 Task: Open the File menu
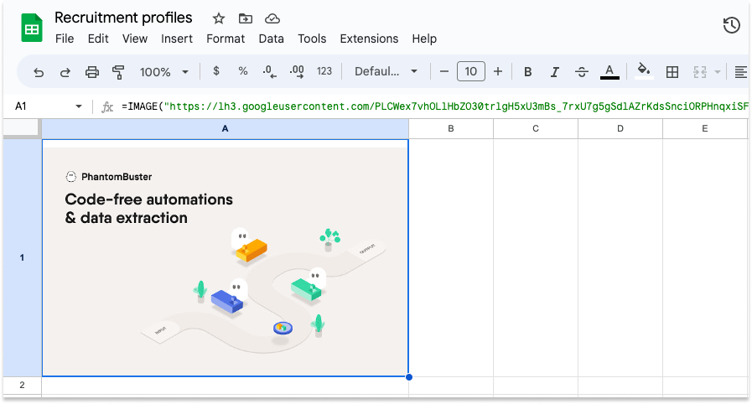[65, 39]
